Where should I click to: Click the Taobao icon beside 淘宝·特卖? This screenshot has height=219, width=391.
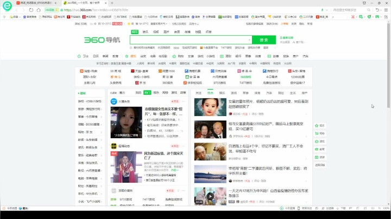[x=81, y=71]
